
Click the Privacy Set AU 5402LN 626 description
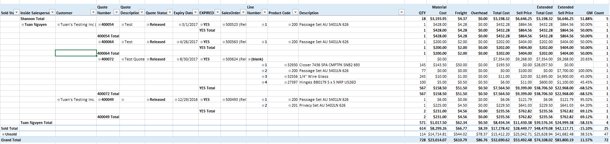[322, 105]
